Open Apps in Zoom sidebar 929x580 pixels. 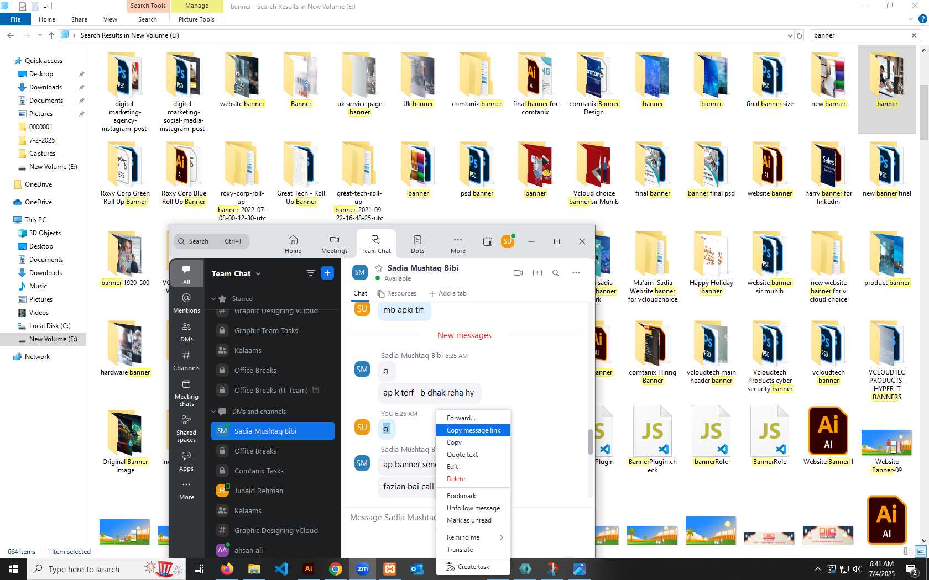[x=186, y=461]
